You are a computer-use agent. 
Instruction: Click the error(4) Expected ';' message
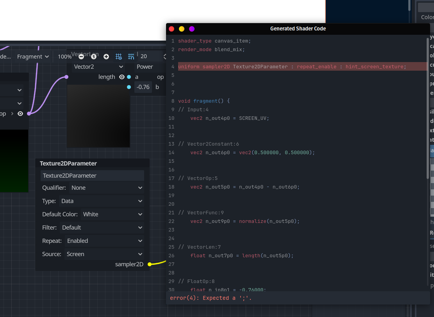[211, 298]
